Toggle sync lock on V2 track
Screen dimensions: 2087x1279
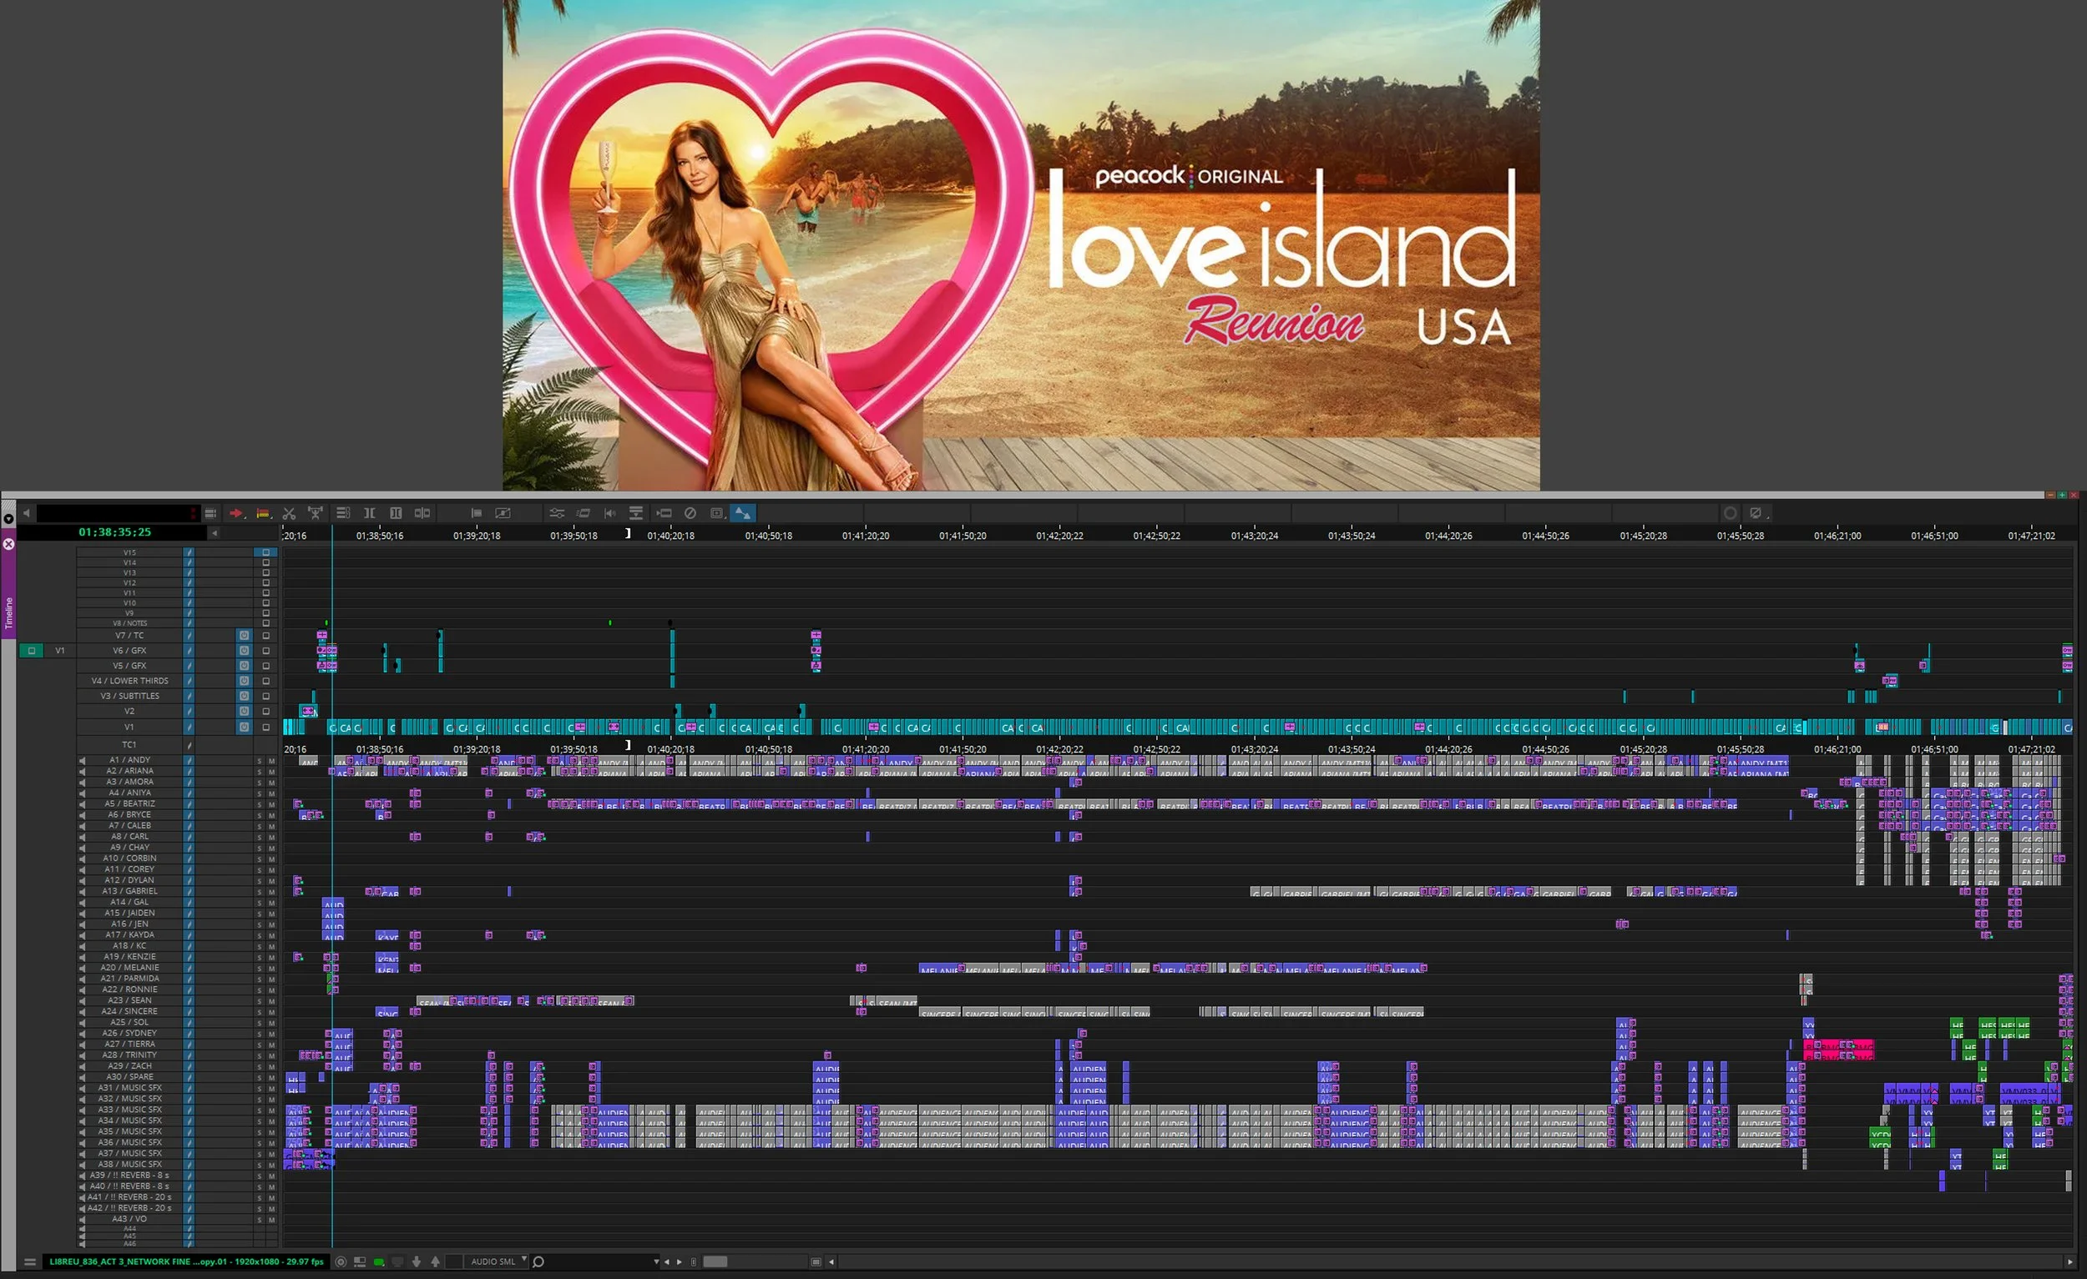coord(189,711)
